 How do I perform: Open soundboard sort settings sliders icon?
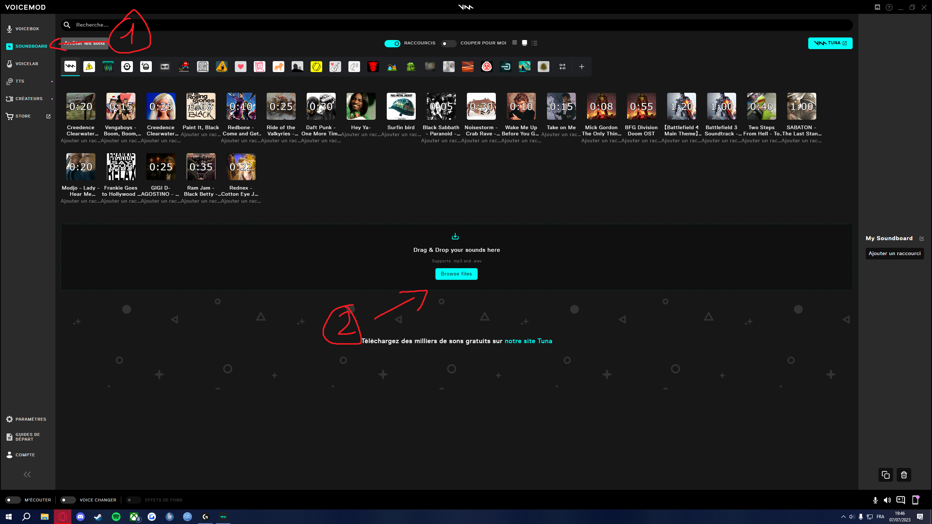pyautogui.click(x=562, y=67)
